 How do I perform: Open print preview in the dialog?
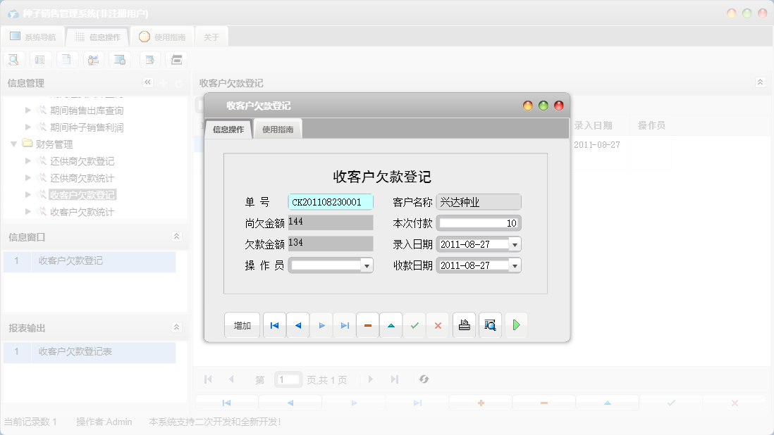point(490,324)
